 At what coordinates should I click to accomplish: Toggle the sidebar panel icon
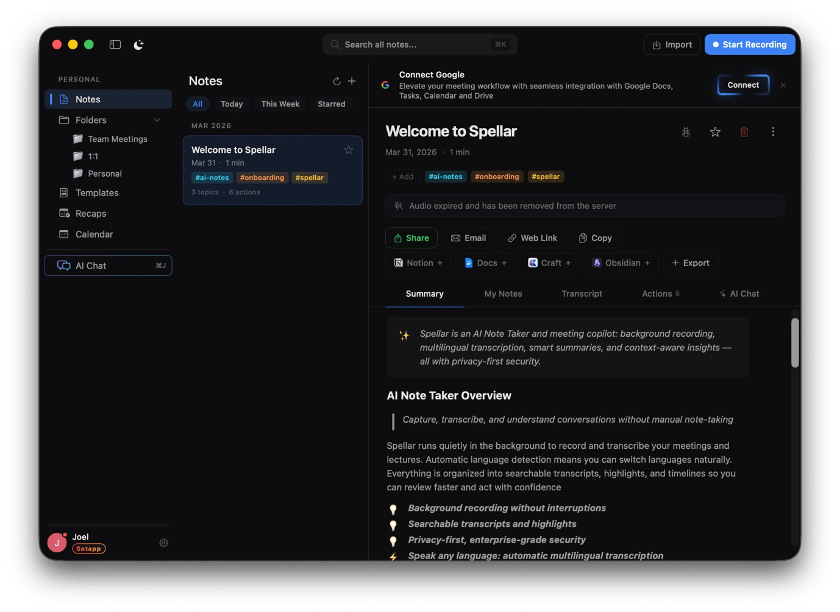coord(115,44)
